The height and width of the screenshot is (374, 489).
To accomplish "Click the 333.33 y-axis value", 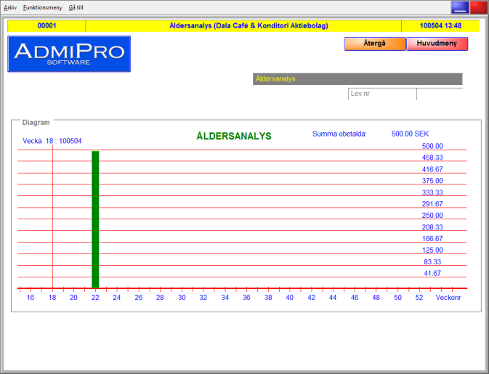I will 432,192.
